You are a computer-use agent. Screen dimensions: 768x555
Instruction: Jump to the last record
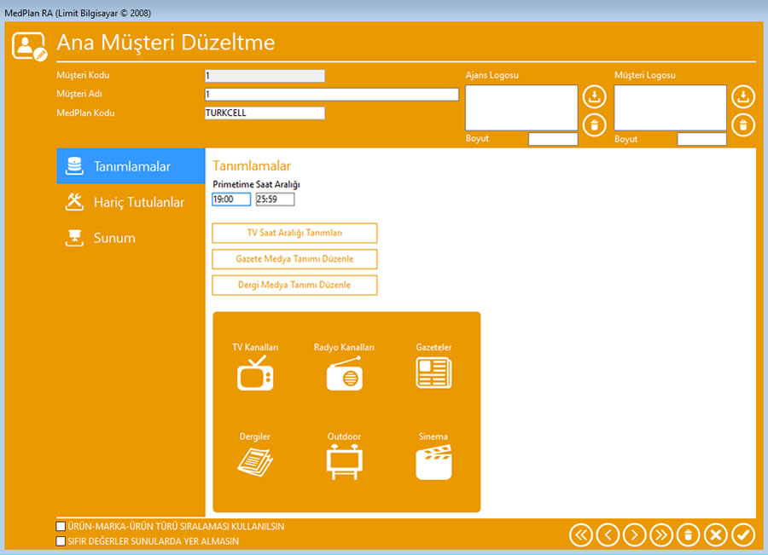(661, 535)
